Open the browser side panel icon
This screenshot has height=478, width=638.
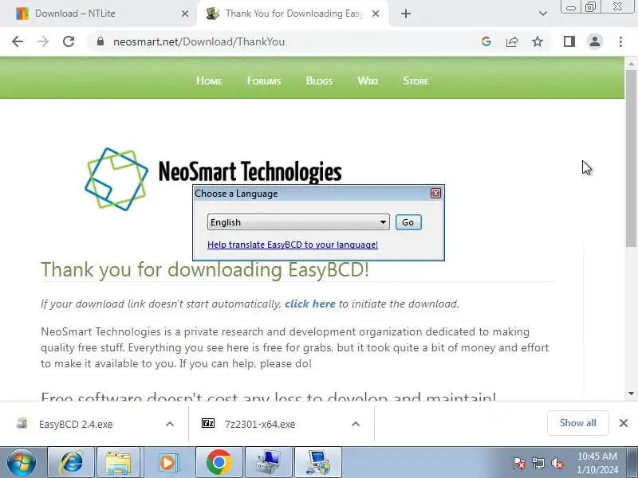pos(569,41)
